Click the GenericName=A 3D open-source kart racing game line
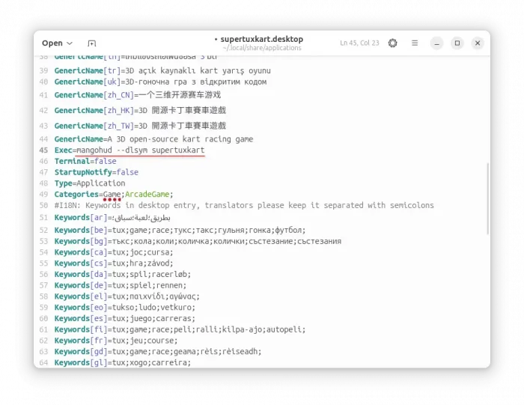Image resolution: width=524 pixels, height=405 pixels. click(x=153, y=139)
